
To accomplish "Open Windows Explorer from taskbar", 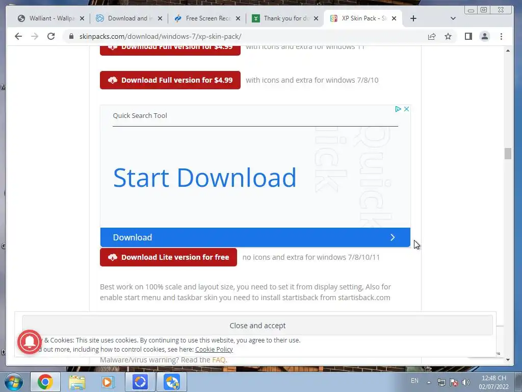I will tap(77, 382).
